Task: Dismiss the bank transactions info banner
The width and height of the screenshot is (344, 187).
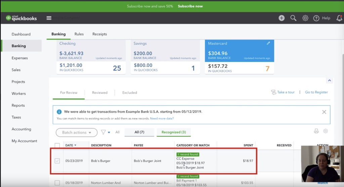Action: point(324,112)
